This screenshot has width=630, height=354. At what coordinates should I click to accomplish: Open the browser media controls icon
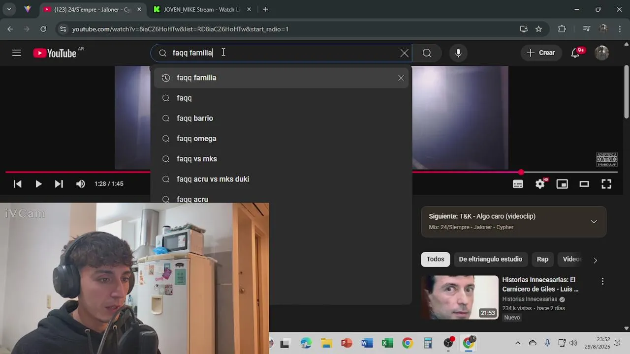pos(586,29)
